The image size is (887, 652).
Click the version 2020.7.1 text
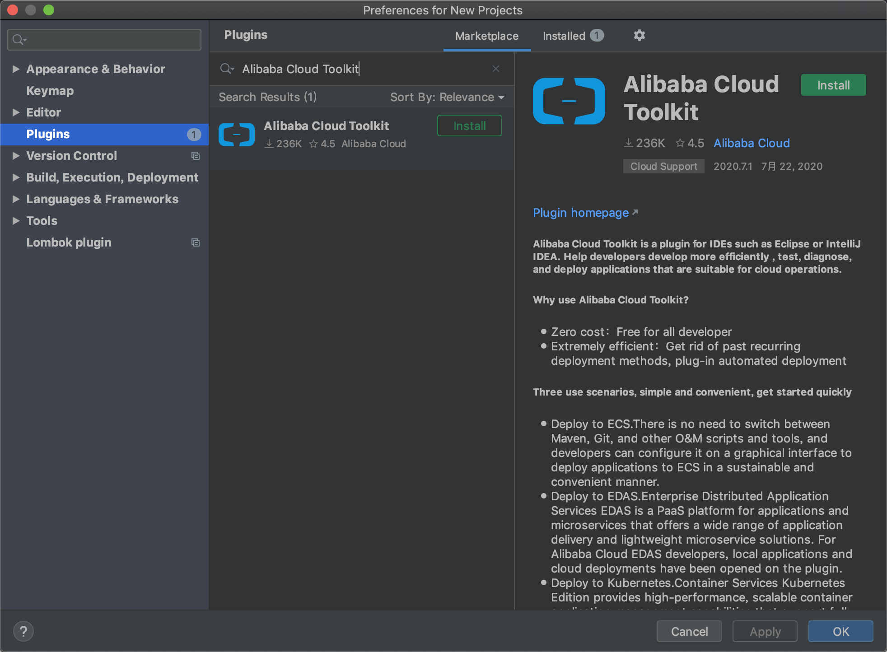click(x=733, y=166)
